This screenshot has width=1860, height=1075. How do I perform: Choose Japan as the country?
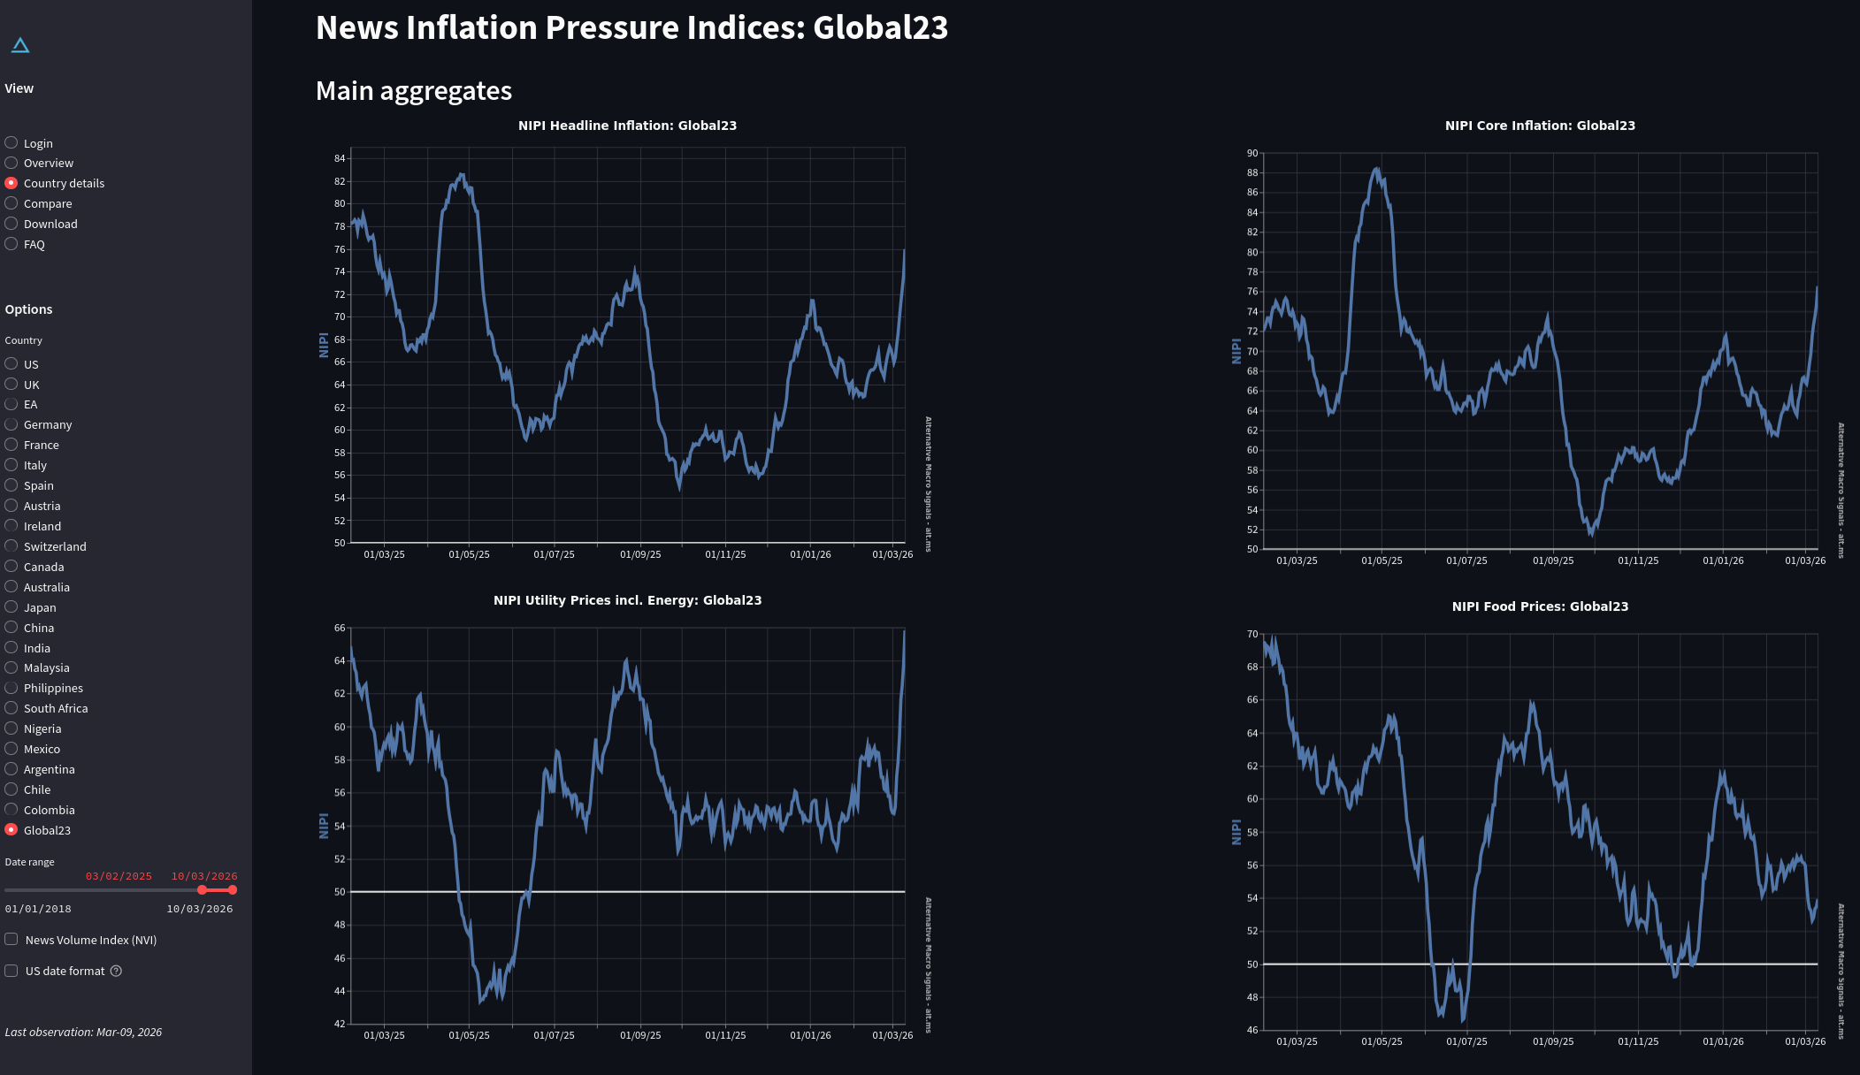point(11,607)
